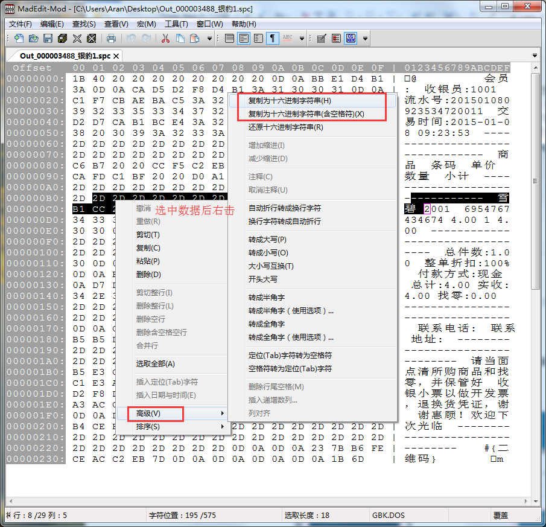Click the Print toolbar icon
Image resolution: width=546 pixels, height=527 pixels.
[x=111, y=38]
